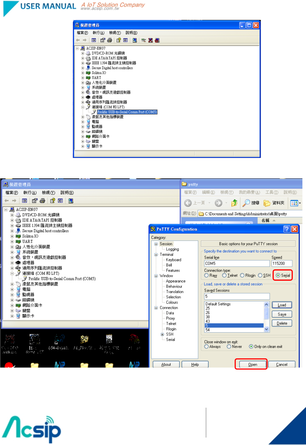The height and width of the screenshot is (445, 306).
Task: Click the ? help button in PuTTY title bar
Action: (x=287, y=229)
